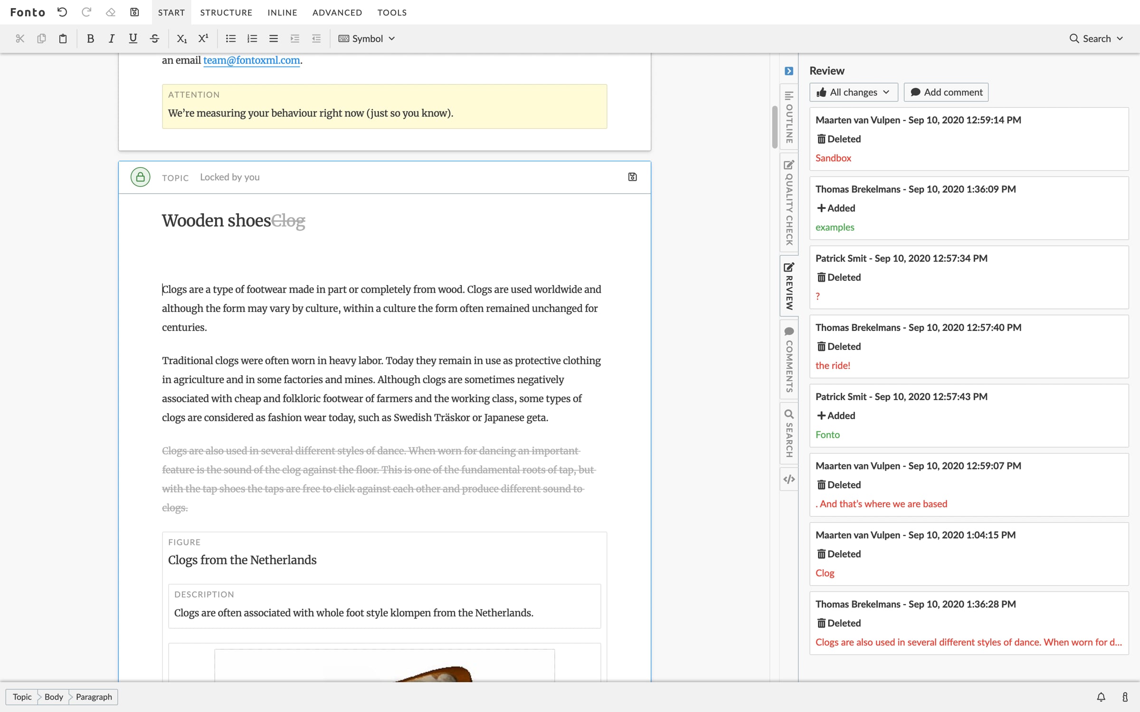
Task: Switch to the ADVANCED tab
Action: pyautogui.click(x=337, y=12)
